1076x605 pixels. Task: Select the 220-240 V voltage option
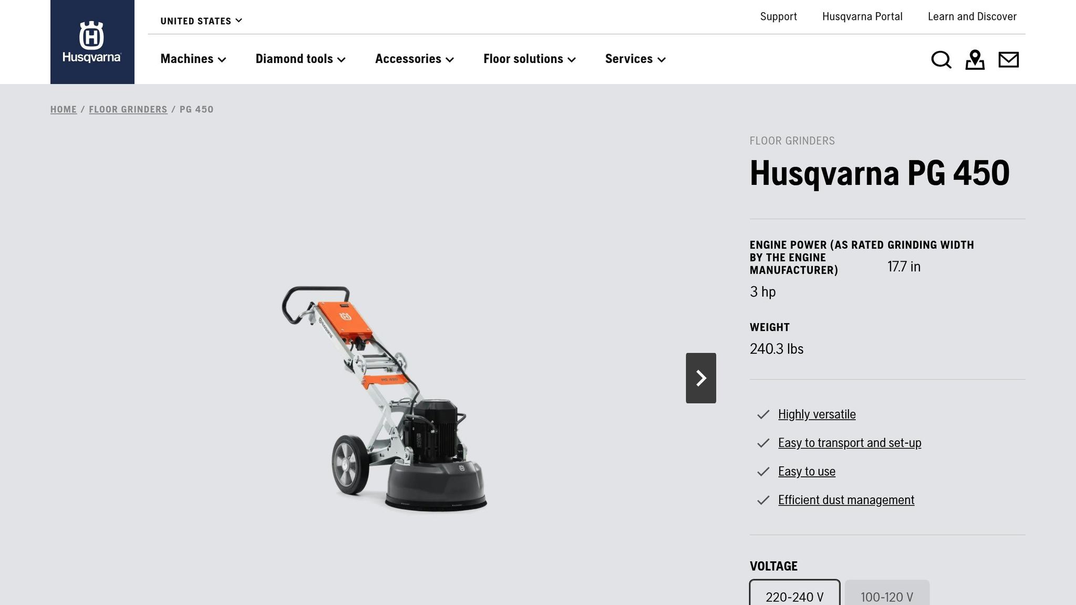(794, 596)
